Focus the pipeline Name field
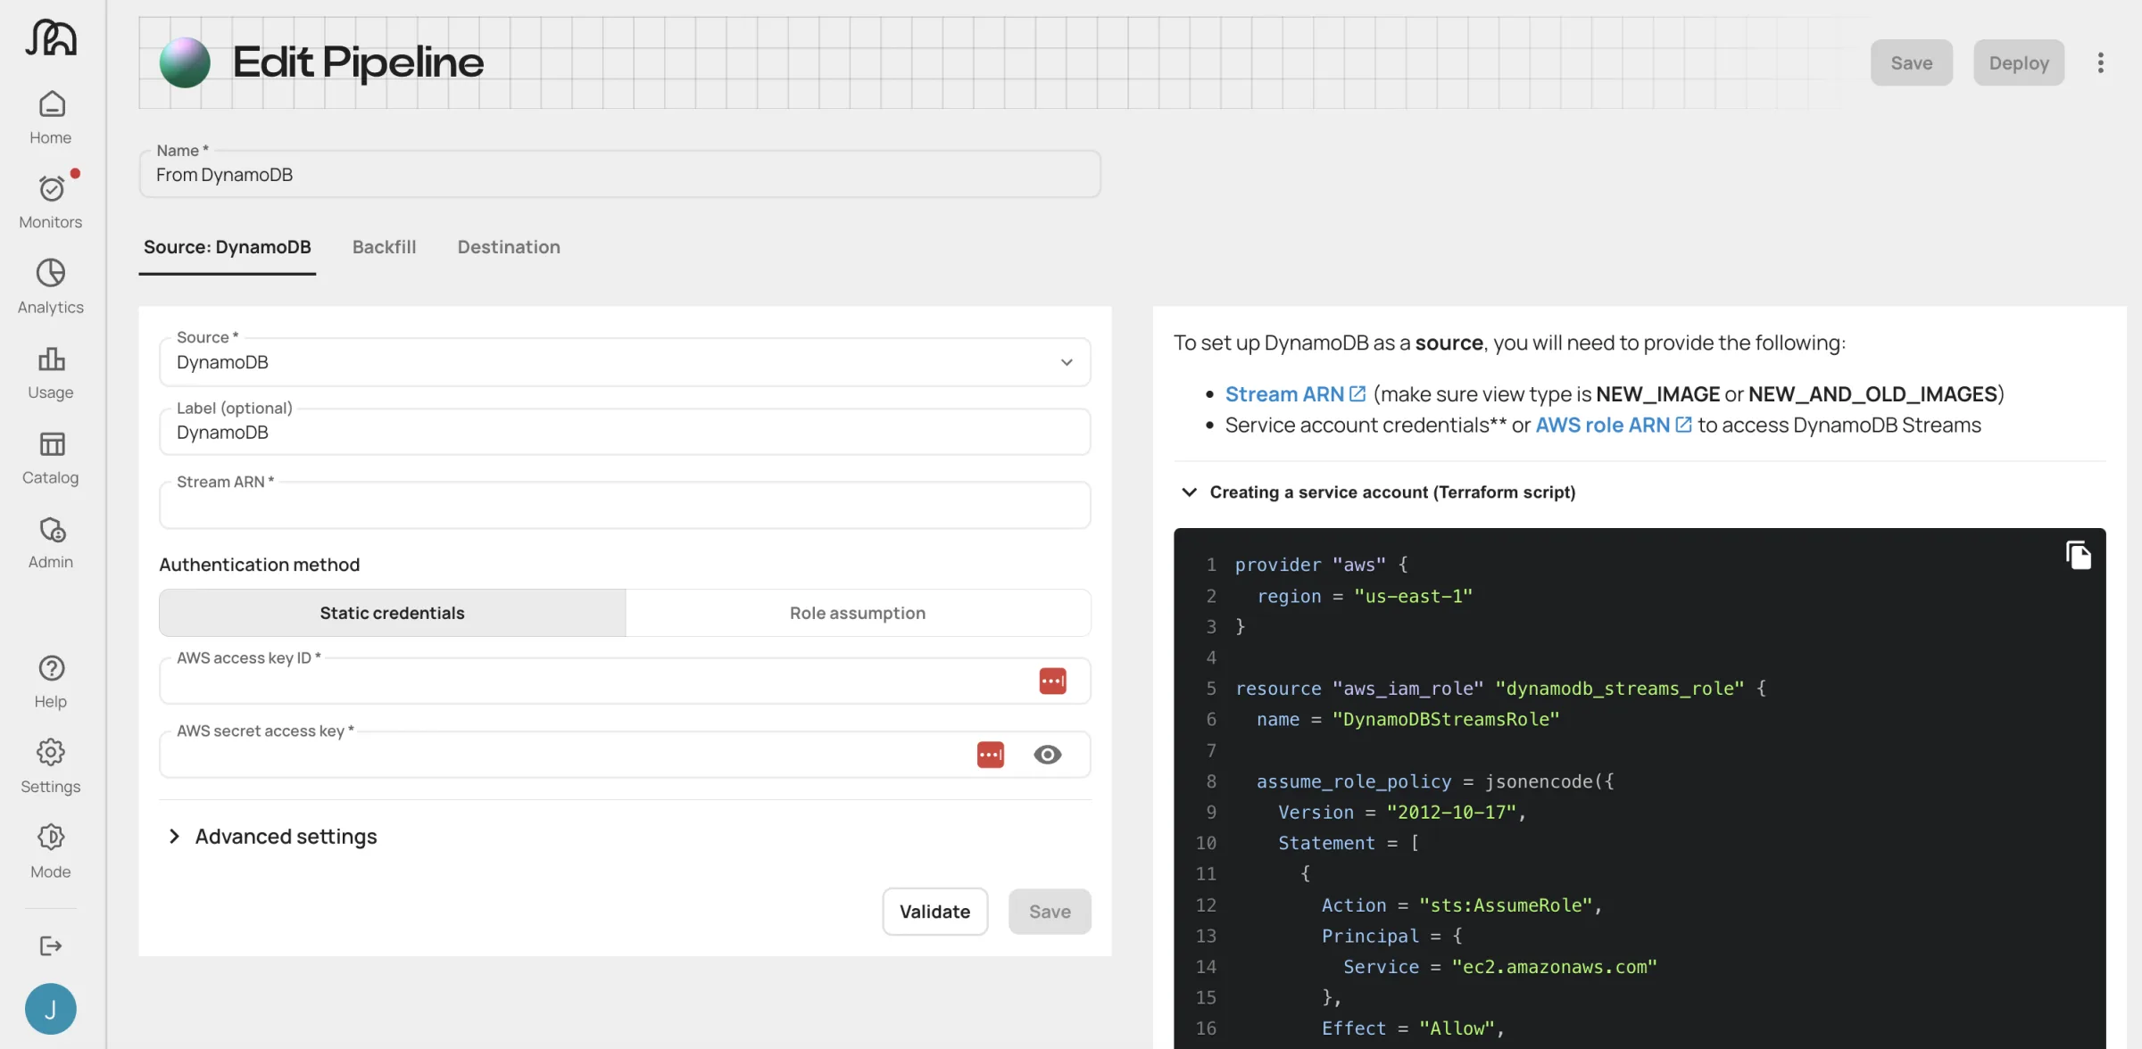2142x1049 pixels. (619, 175)
